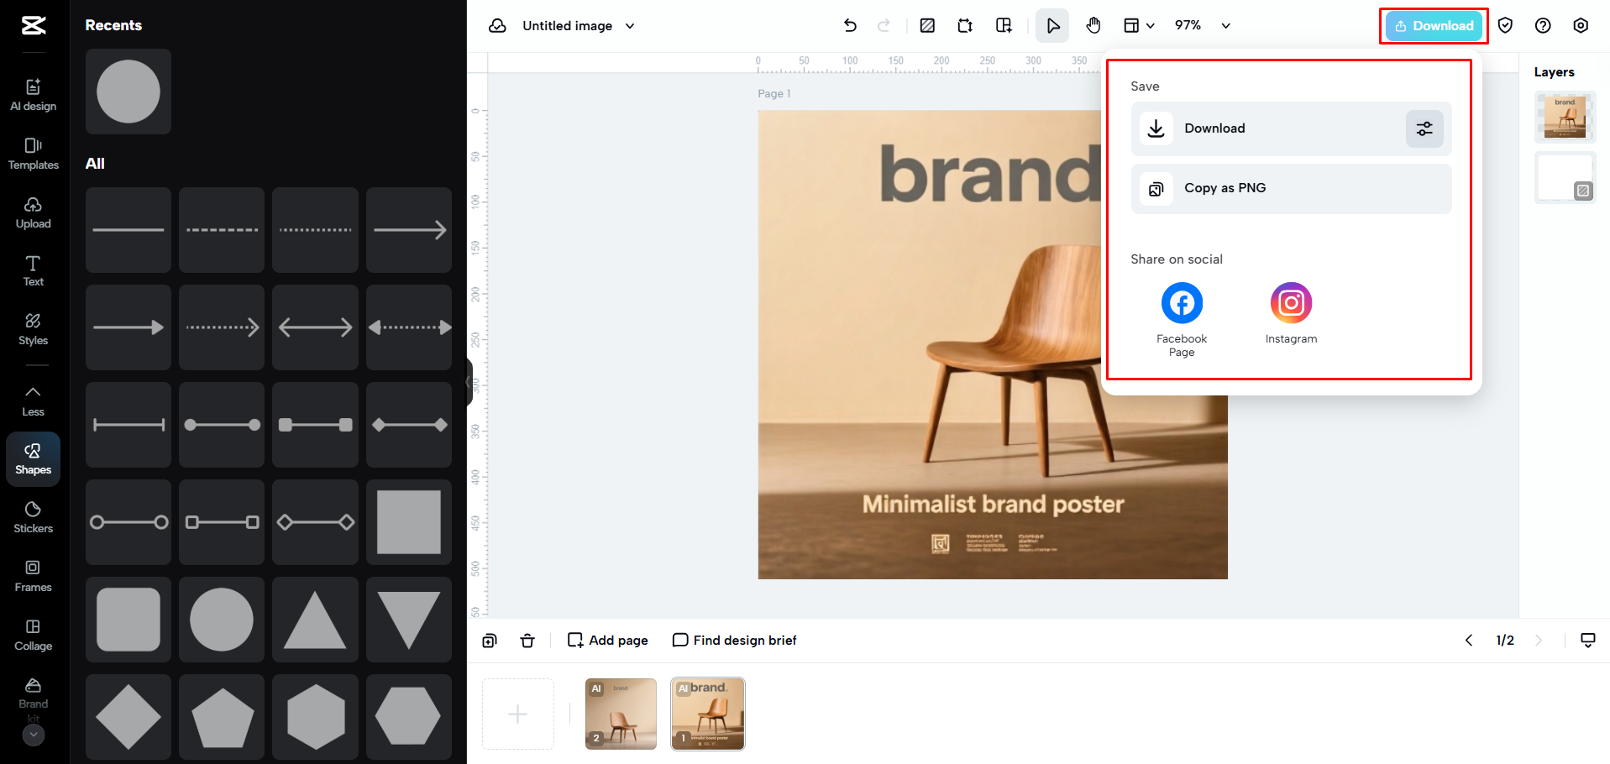Open download settings sliders icon
Viewport: 1610px width, 764px height.
(1424, 128)
